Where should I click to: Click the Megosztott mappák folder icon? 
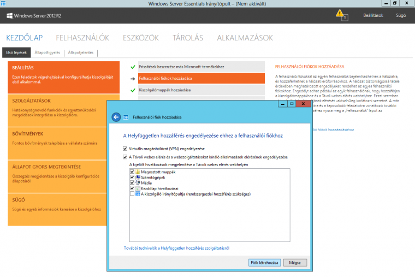[x=138, y=172]
